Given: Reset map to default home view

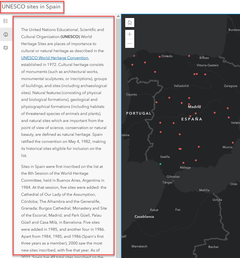Looking at the screenshot, I should pos(130,23).
